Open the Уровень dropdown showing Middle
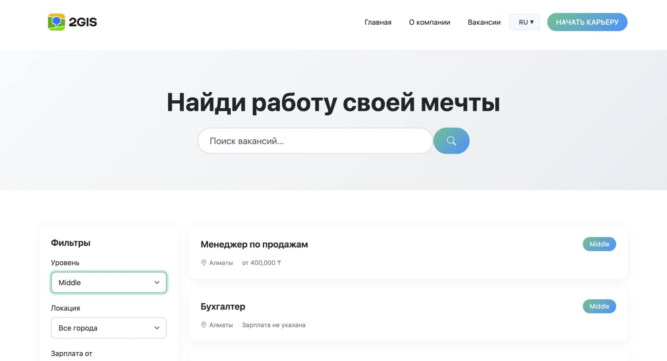 pyautogui.click(x=109, y=282)
